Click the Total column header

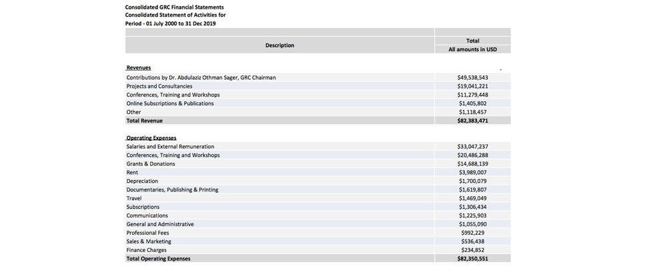pos(472,41)
